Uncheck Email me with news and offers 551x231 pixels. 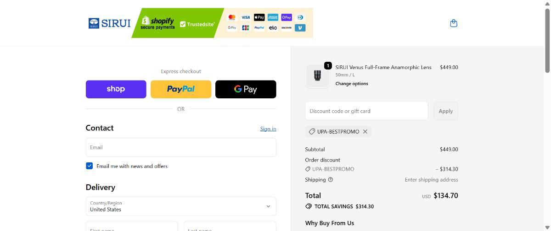[x=90, y=166]
